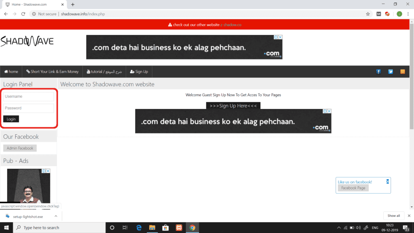Click the ShadoWave logo
The image size is (414, 233).
27,41
